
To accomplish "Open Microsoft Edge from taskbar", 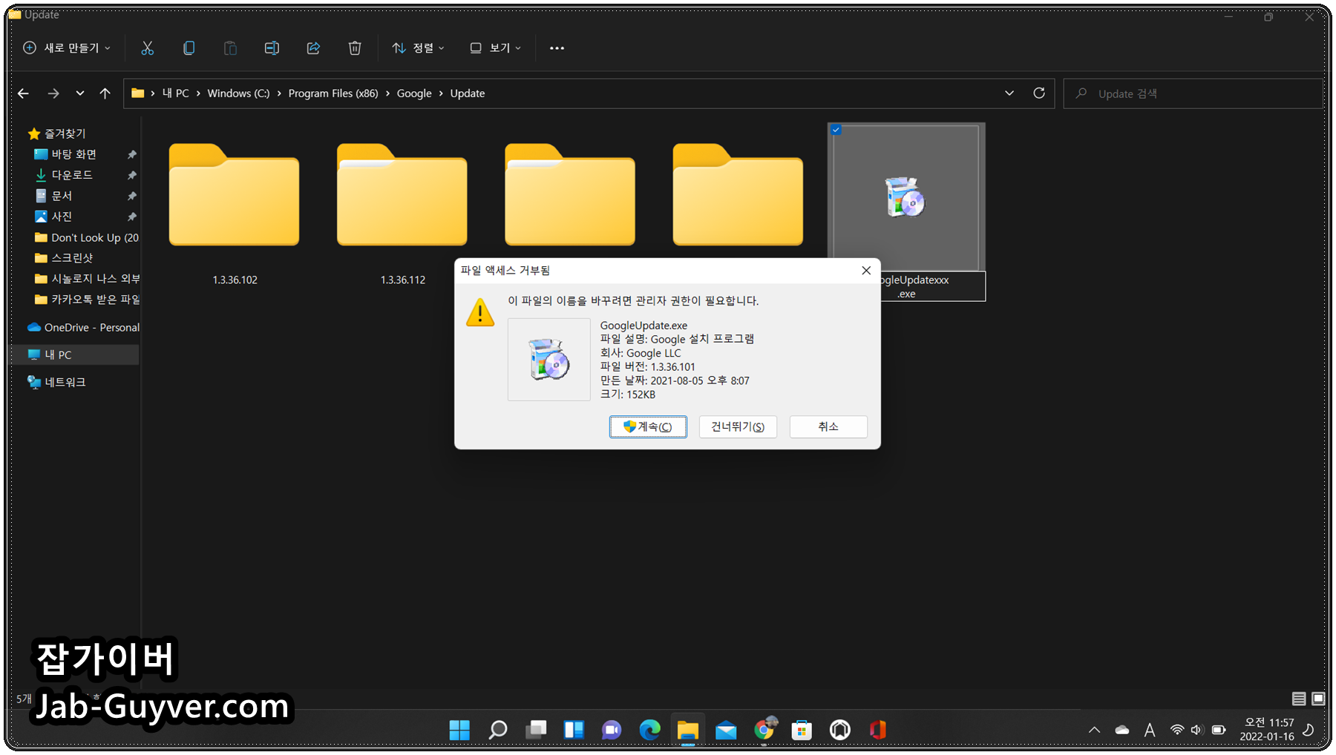I will pyautogui.click(x=649, y=731).
